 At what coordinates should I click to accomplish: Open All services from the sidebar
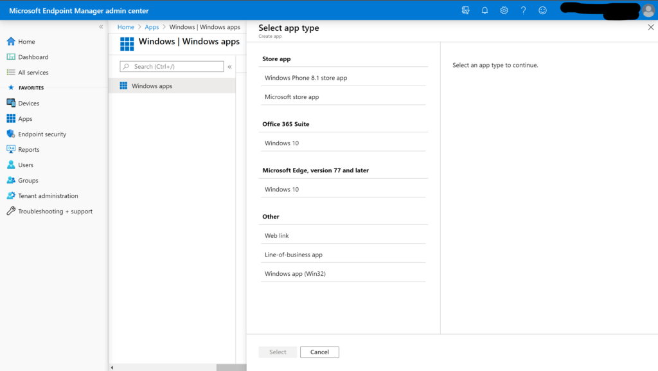[33, 73]
